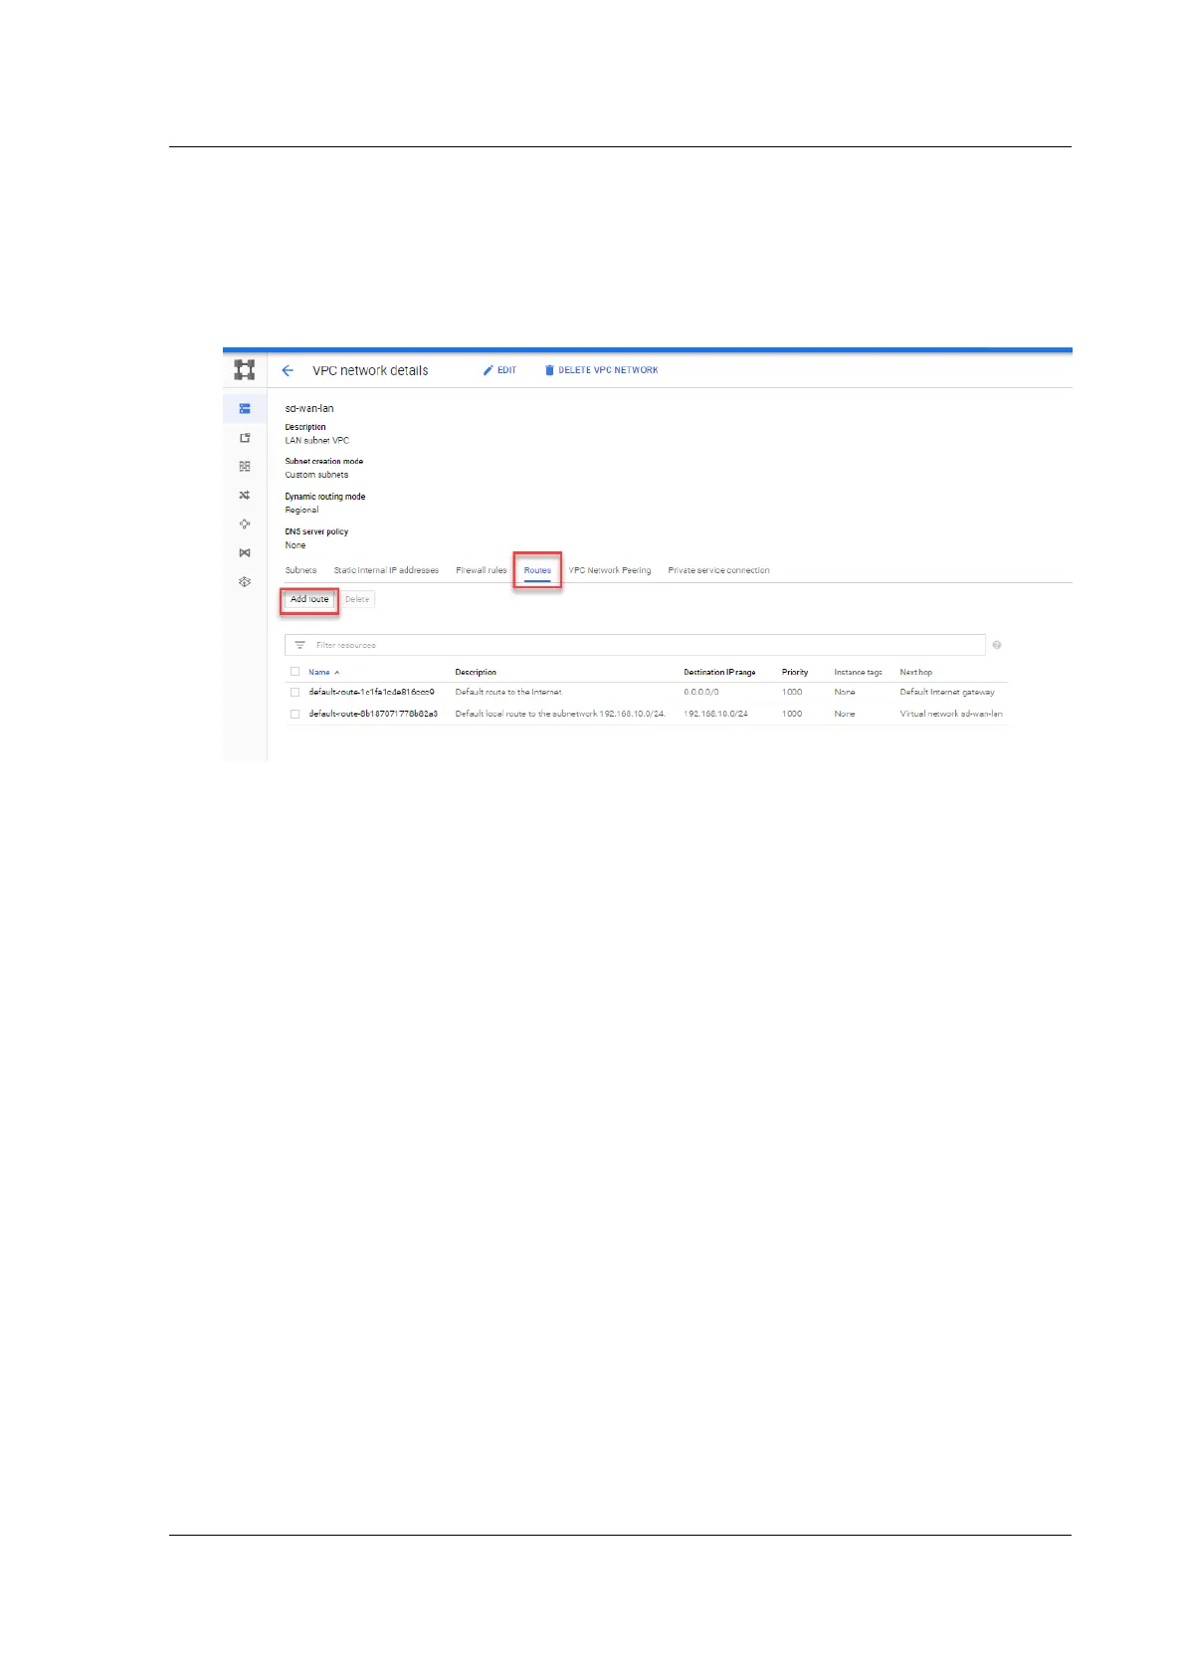The image size is (1185, 1676).
Task: Click the 'VPC network details' page title
Action: coord(370,370)
